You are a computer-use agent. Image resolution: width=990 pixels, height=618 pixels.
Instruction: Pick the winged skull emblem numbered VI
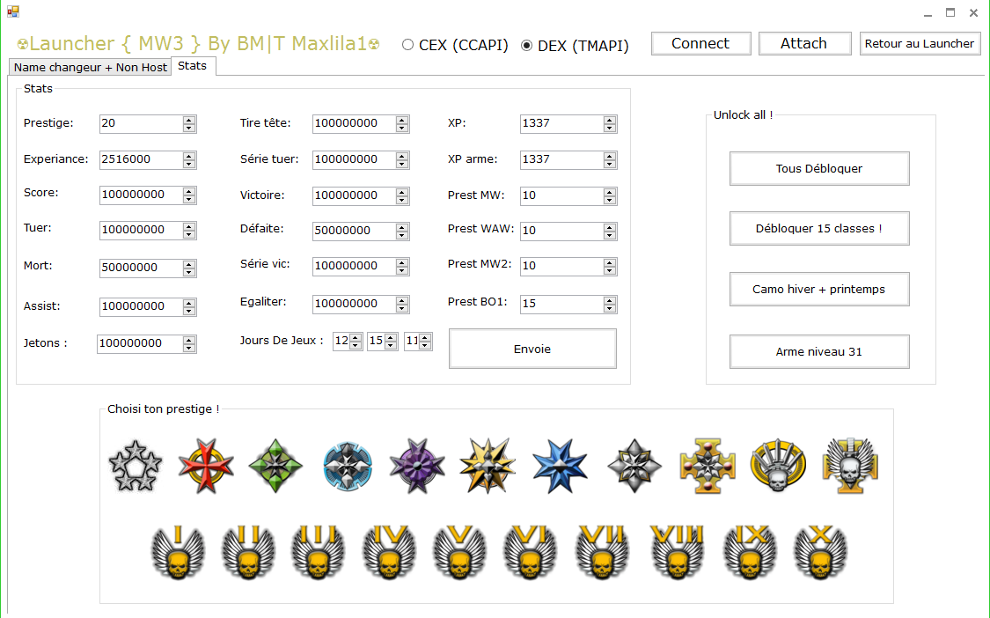530,552
